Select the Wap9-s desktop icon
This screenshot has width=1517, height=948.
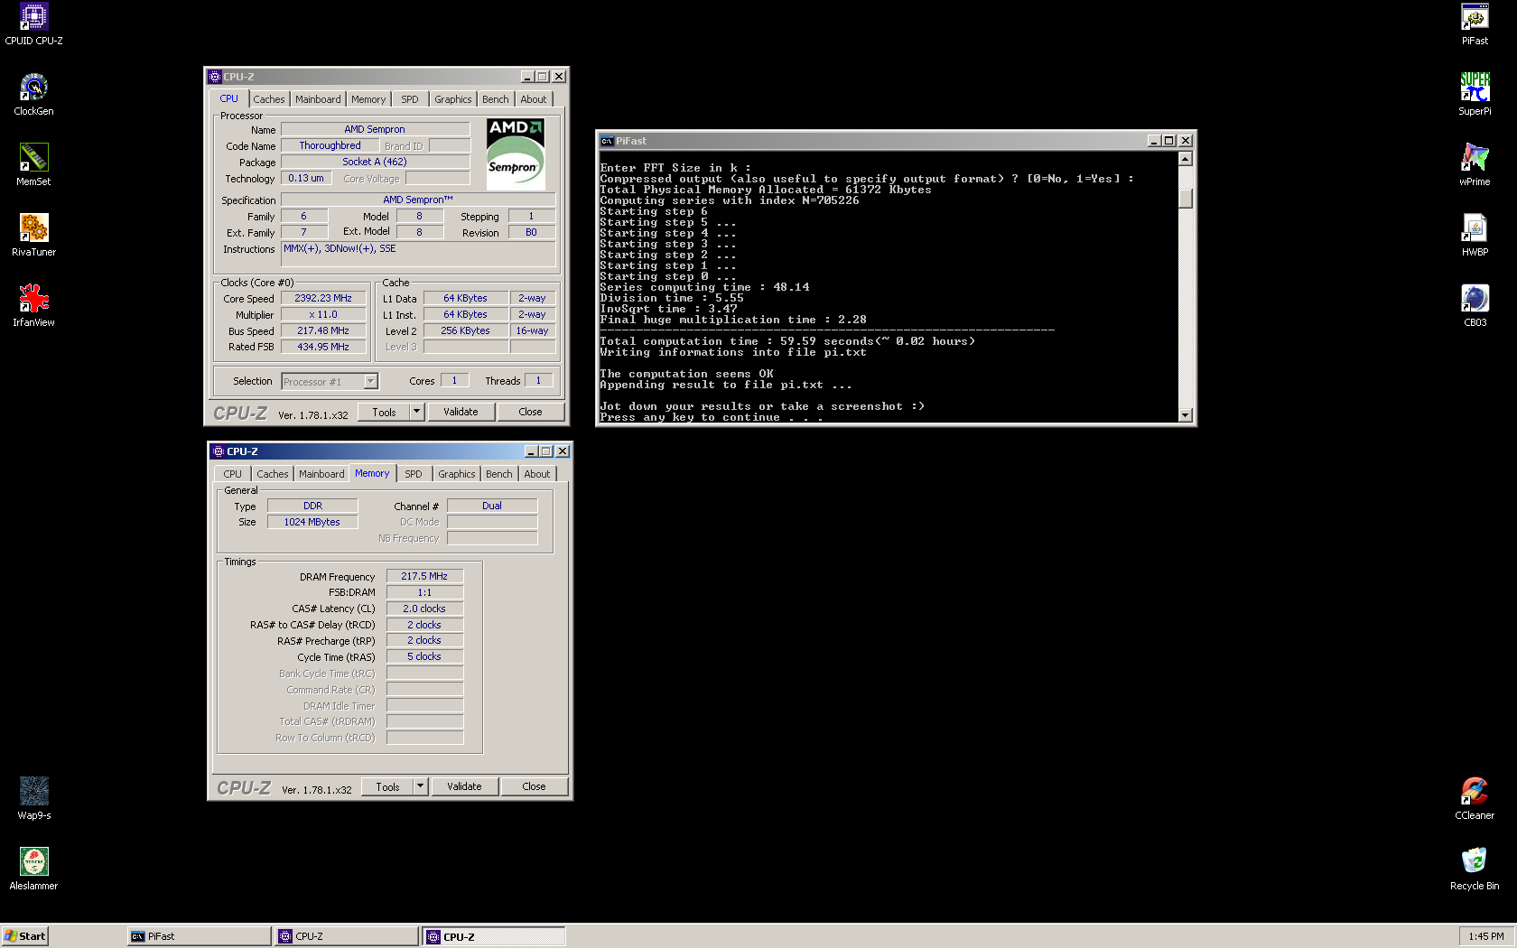coord(33,799)
